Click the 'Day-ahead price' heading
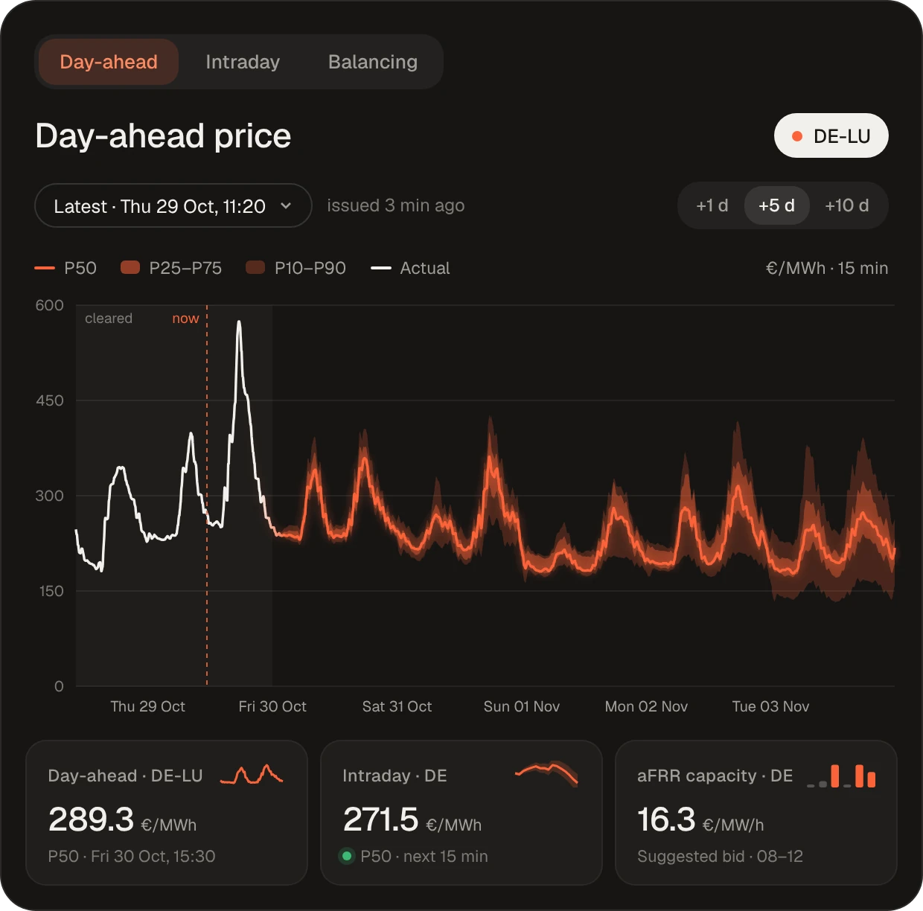Image resolution: width=923 pixels, height=911 pixels. click(163, 135)
